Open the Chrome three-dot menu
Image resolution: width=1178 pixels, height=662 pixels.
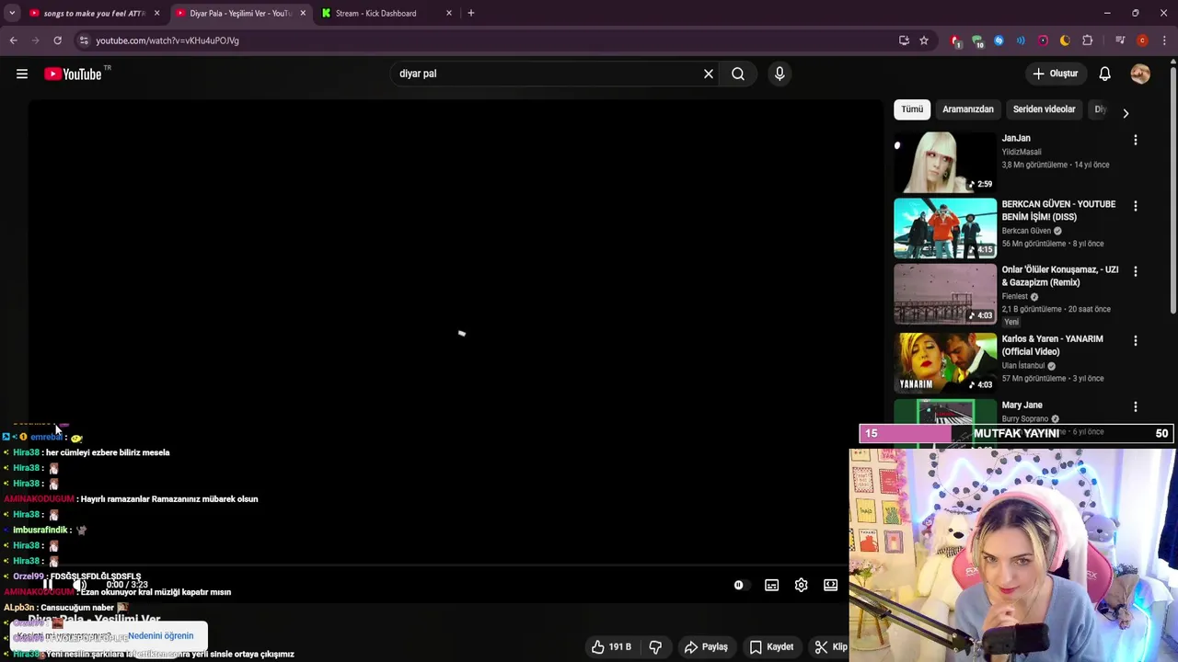click(1165, 40)
